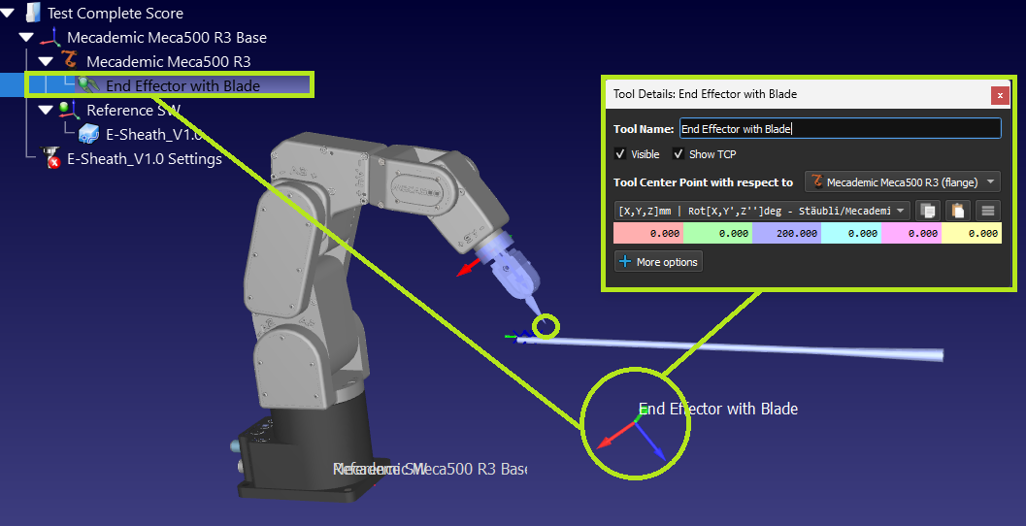
Task: Collapse the Reference SW tree node
Action: [46, 110]
